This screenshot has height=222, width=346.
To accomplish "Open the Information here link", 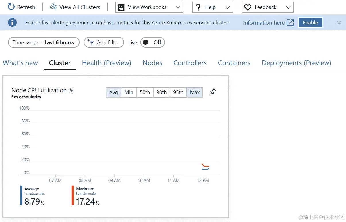I will click(x=264, y=23).
